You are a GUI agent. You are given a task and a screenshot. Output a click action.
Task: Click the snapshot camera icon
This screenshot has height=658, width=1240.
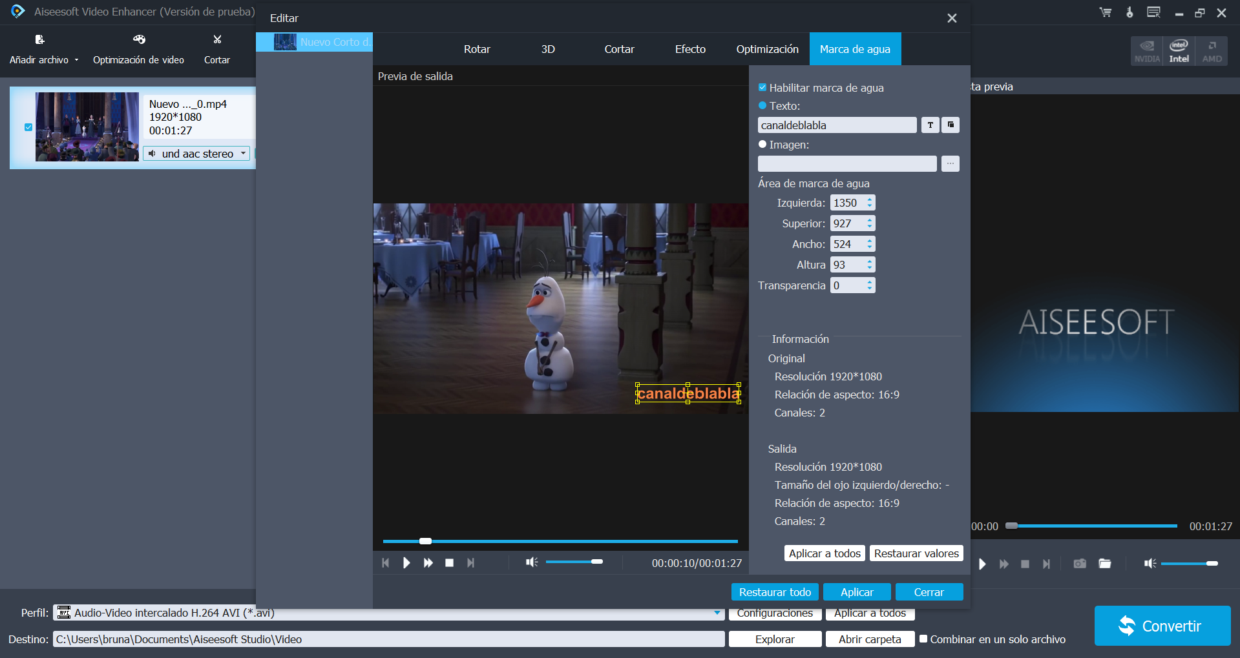[1080, 564]
